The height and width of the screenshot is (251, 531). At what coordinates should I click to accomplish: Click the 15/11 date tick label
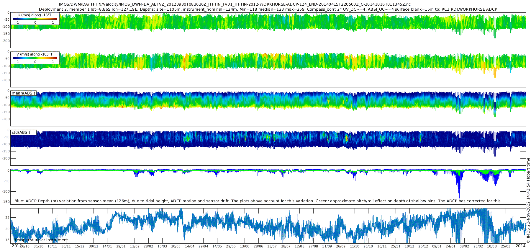tap(52, 247)
